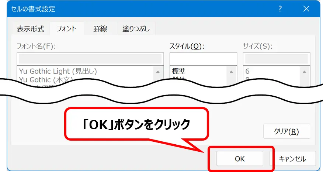Click the フォント名 input field

point(90,59)
